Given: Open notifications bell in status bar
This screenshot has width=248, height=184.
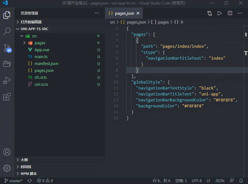Looking at the screenshot, I should pyautogui.click(x=241, y=181).
